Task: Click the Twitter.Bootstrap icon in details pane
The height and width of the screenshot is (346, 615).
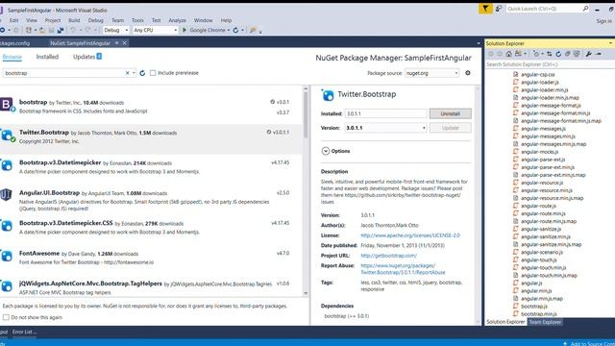Action: pos(328,95)
